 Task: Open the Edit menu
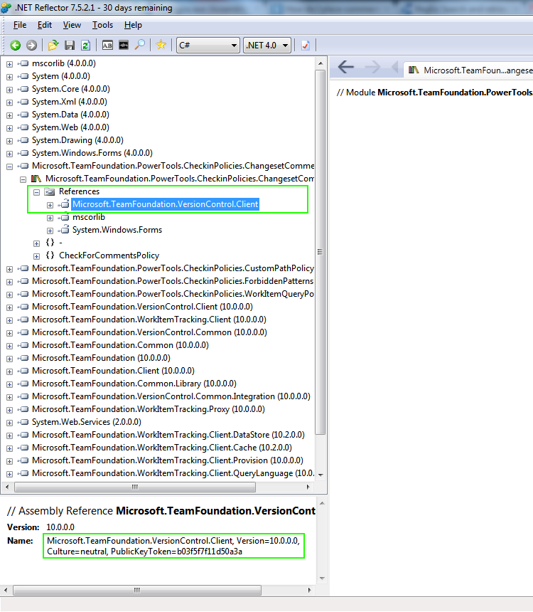pos(45,25)
